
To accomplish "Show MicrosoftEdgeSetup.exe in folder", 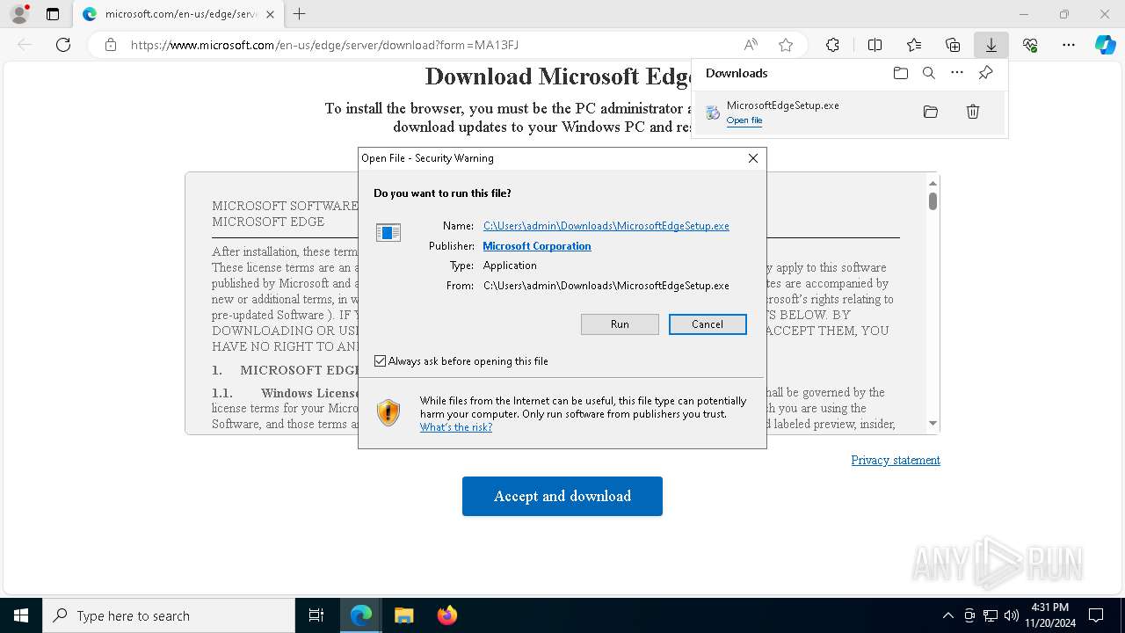I will coord(931,112).
